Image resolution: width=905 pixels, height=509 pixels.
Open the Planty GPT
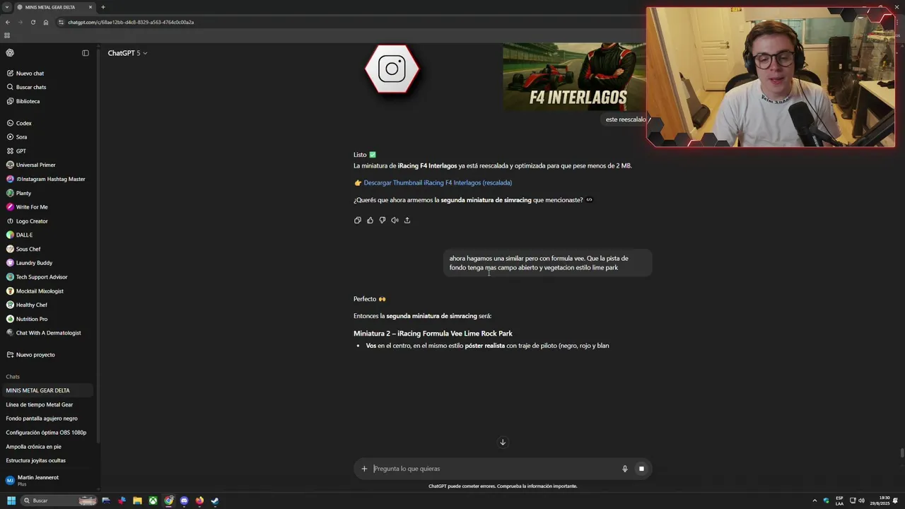click(x=23, y=193)
